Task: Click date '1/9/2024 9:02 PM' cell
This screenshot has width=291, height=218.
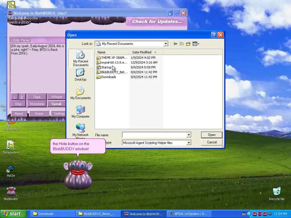Action: pos(143,58)
